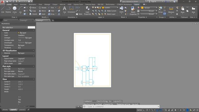Activate the Rotate command
This screenshot has height=112, width=199.
(43, 7)
